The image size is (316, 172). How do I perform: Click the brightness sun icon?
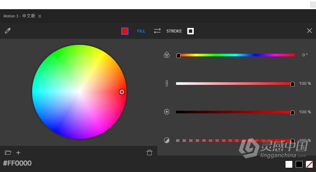pyautogui.click(x=167, y=112)
